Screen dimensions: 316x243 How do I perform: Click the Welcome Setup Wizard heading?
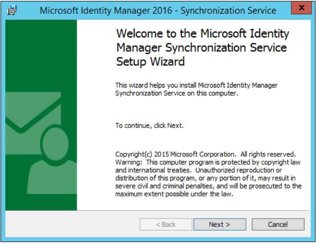(x=203, y=48)
